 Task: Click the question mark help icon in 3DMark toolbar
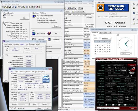tap(40, 7)
